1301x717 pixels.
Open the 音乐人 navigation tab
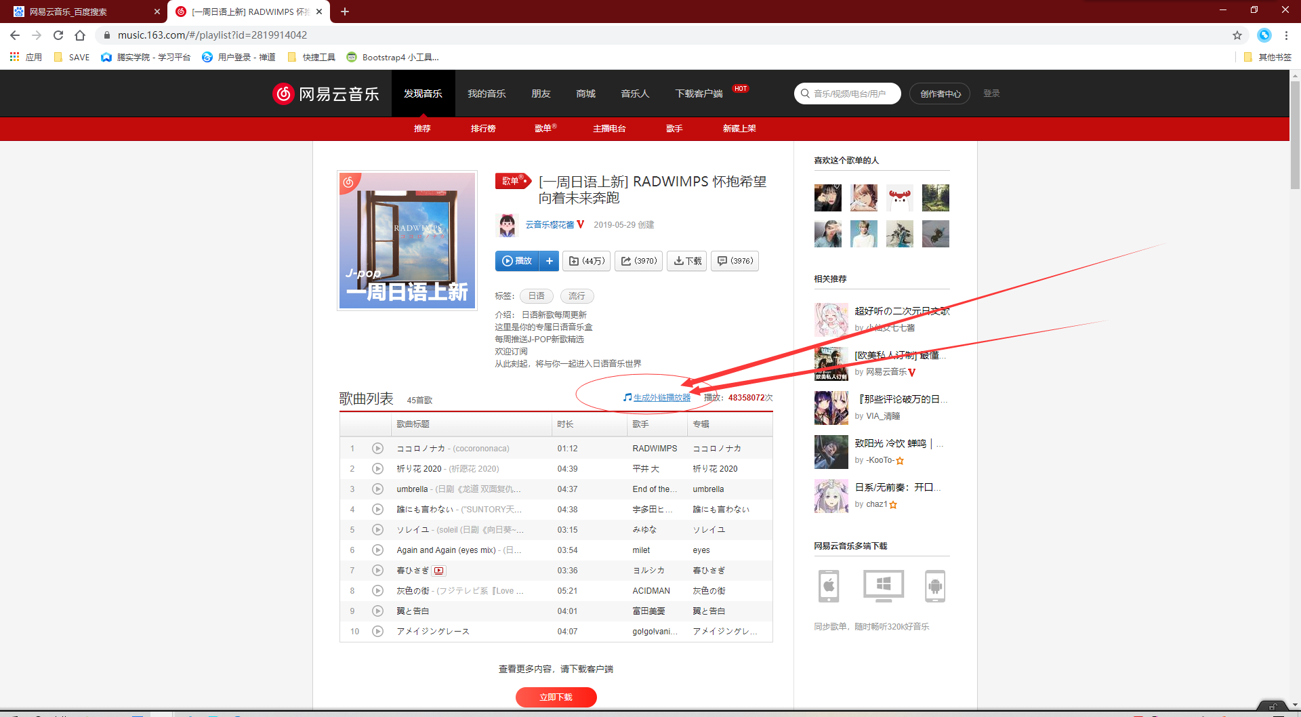635,94
